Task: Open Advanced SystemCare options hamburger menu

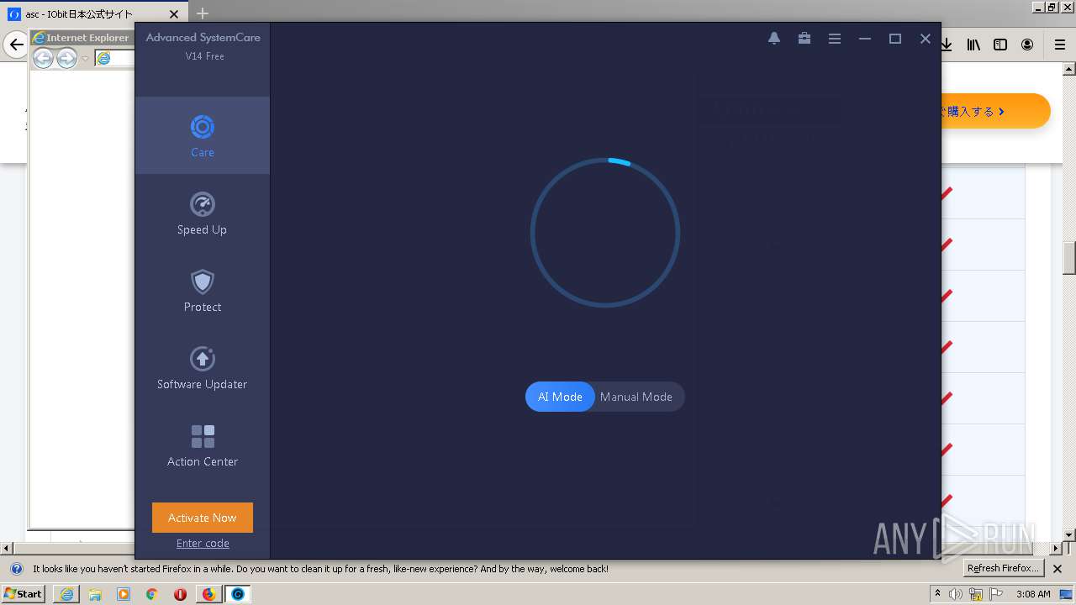Action: (x=835, y=39)
